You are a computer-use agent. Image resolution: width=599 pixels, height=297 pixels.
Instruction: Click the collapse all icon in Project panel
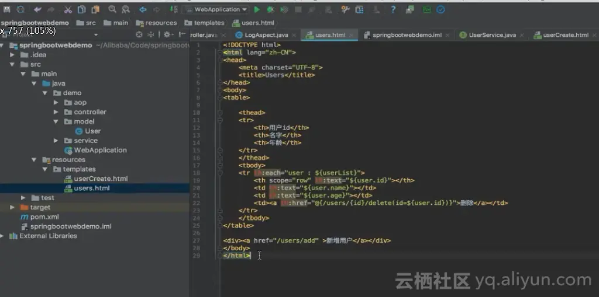pyautogui.click(x=151, y=34)
